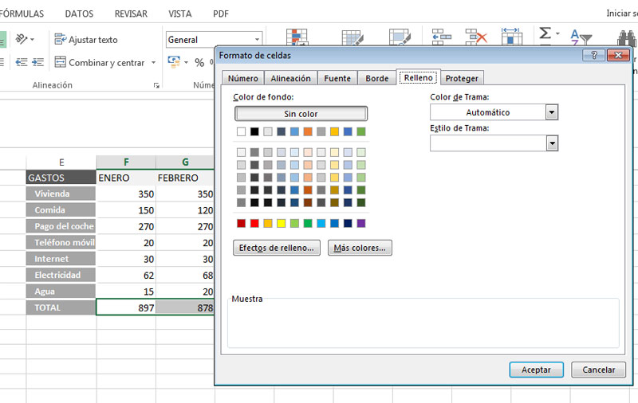Open the General number format dropdown
The image size is (638, 403).
tap(257, 39)
